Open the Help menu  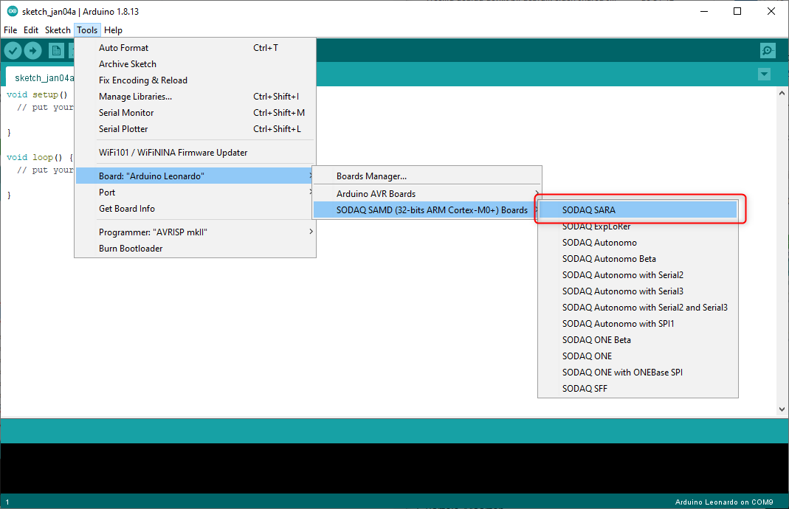tap(113, 30)
